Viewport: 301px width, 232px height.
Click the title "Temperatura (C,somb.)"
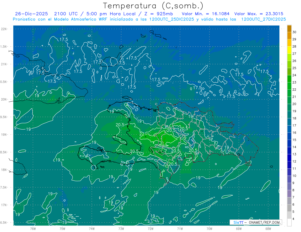tap(153, 6)
